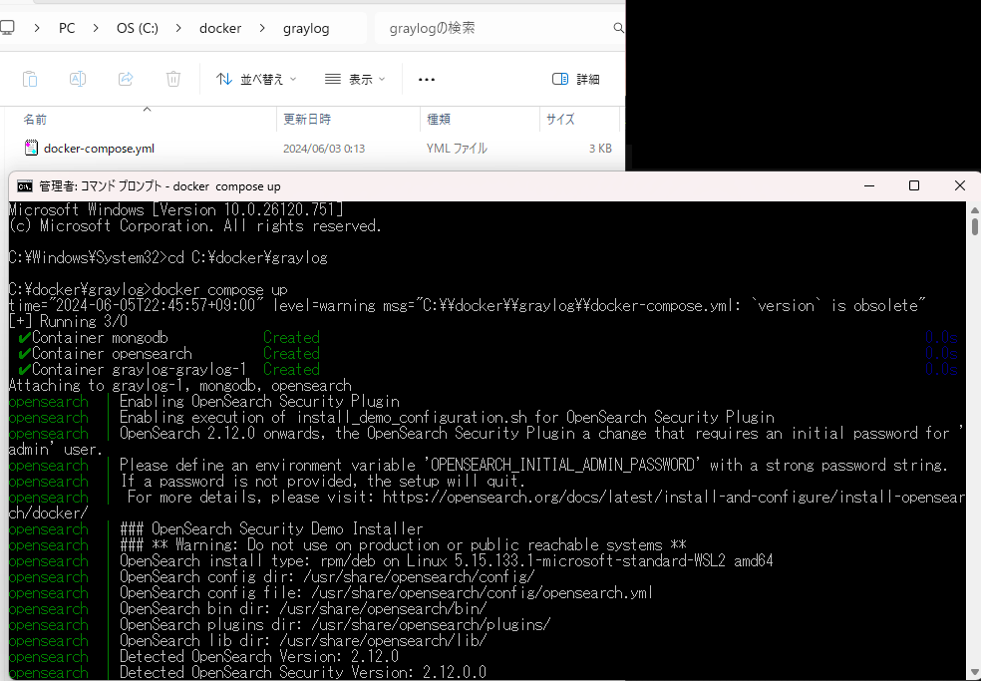Open the 表示 view dropdown
The image size is (981, 681).
pyautogui.click(x=355, y=79)
